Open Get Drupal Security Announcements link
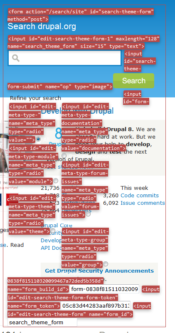175x333 pixels. [99, 271]
